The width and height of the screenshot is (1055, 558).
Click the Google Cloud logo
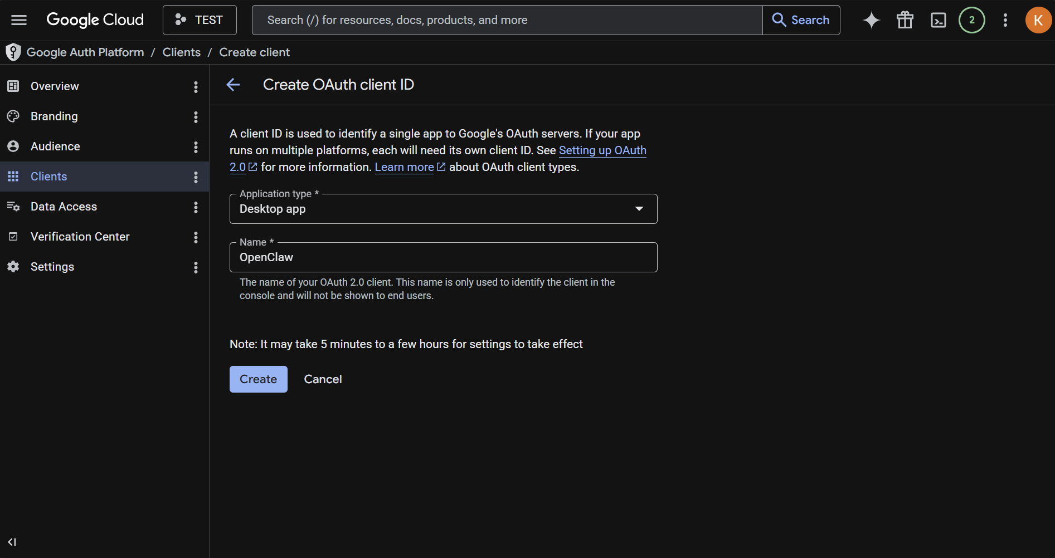coord(95,20)
